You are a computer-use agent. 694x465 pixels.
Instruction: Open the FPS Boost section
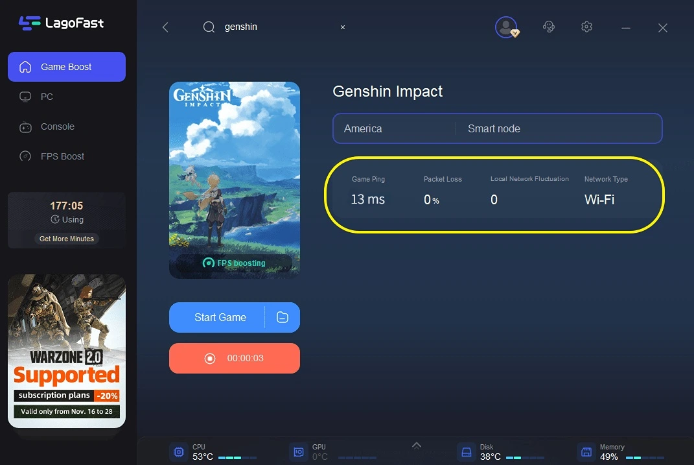pos(62,156)
